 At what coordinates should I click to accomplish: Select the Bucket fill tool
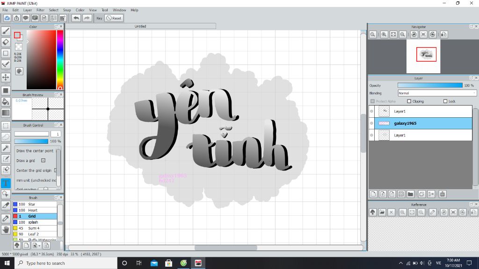point(6,101)
